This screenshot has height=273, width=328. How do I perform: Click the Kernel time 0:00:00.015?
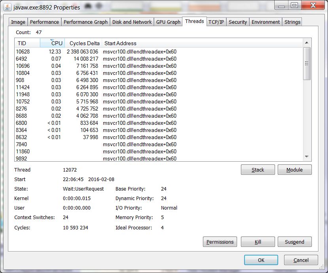point(77,199)
